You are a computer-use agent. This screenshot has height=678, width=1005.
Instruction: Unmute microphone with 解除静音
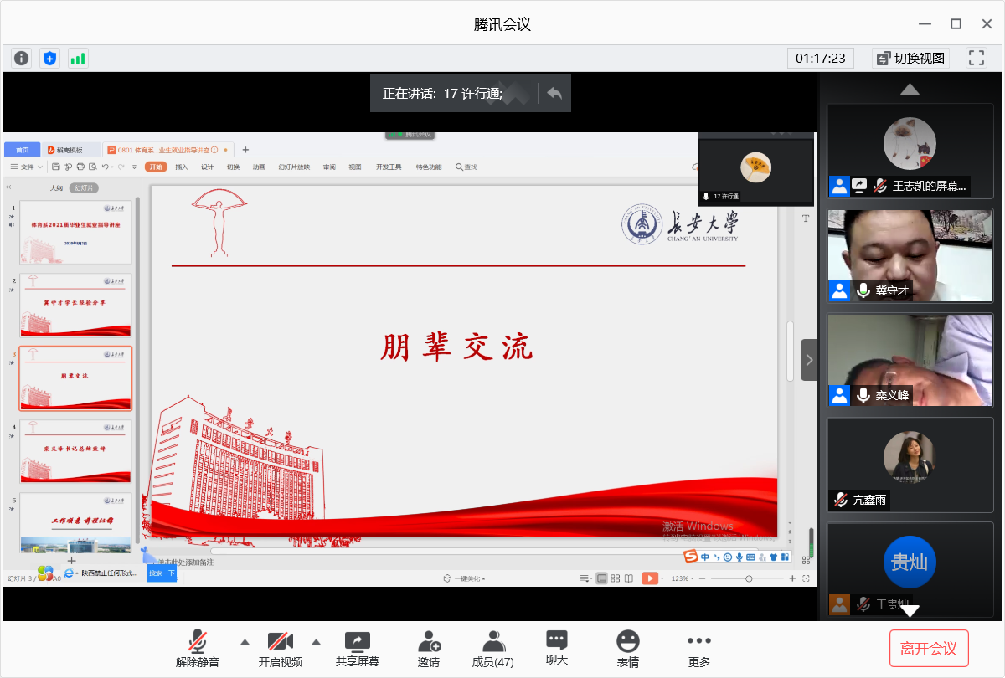[x=198, y=642]
